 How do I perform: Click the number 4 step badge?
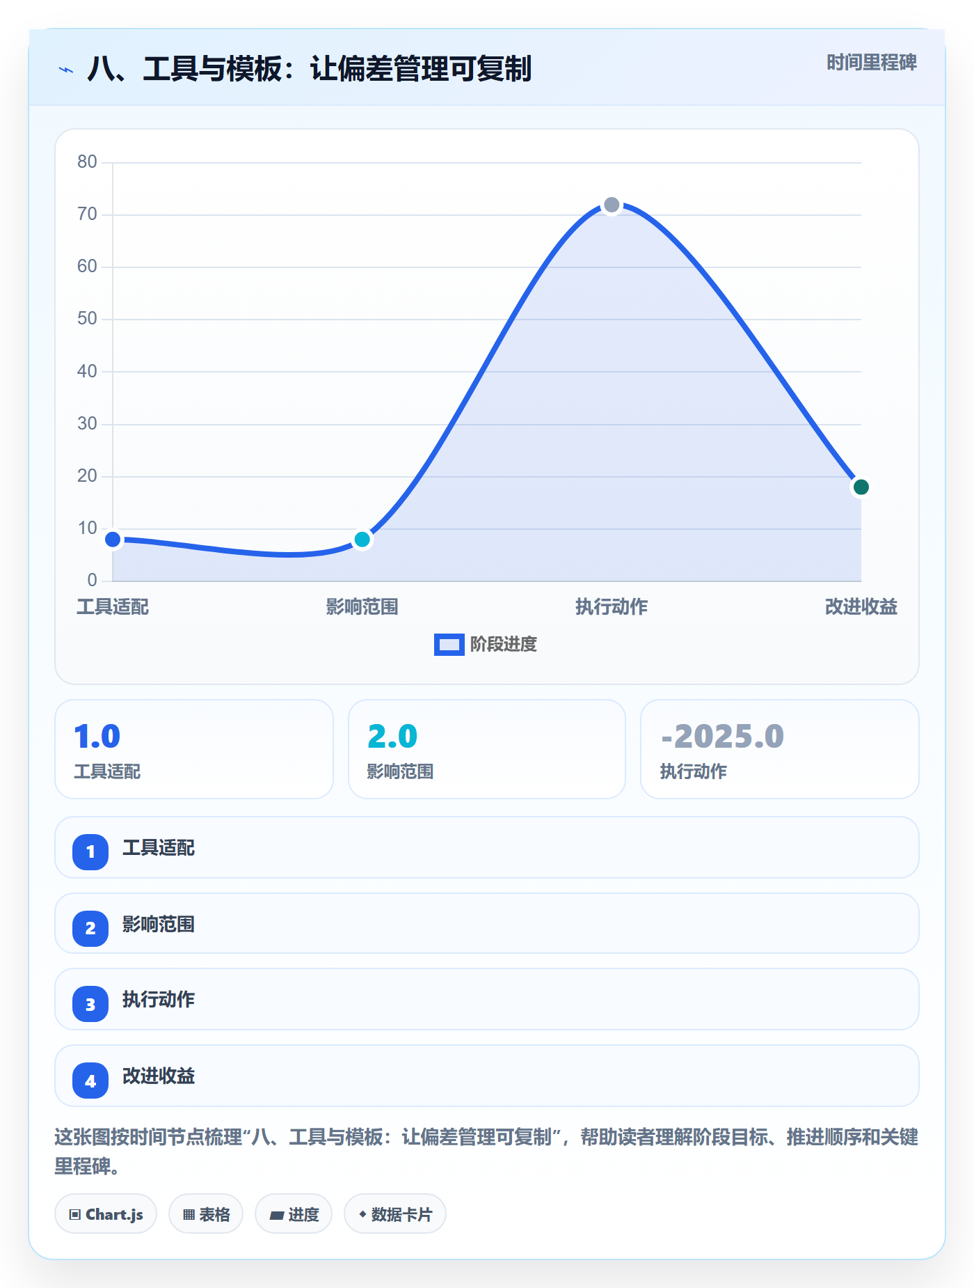coord(90,1081)
